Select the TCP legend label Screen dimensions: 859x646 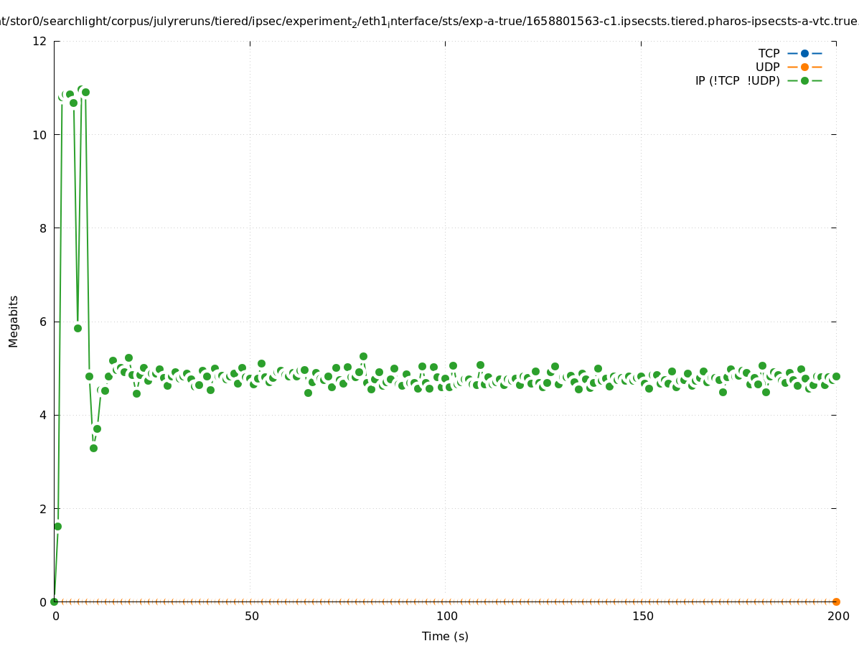point(769,53)
